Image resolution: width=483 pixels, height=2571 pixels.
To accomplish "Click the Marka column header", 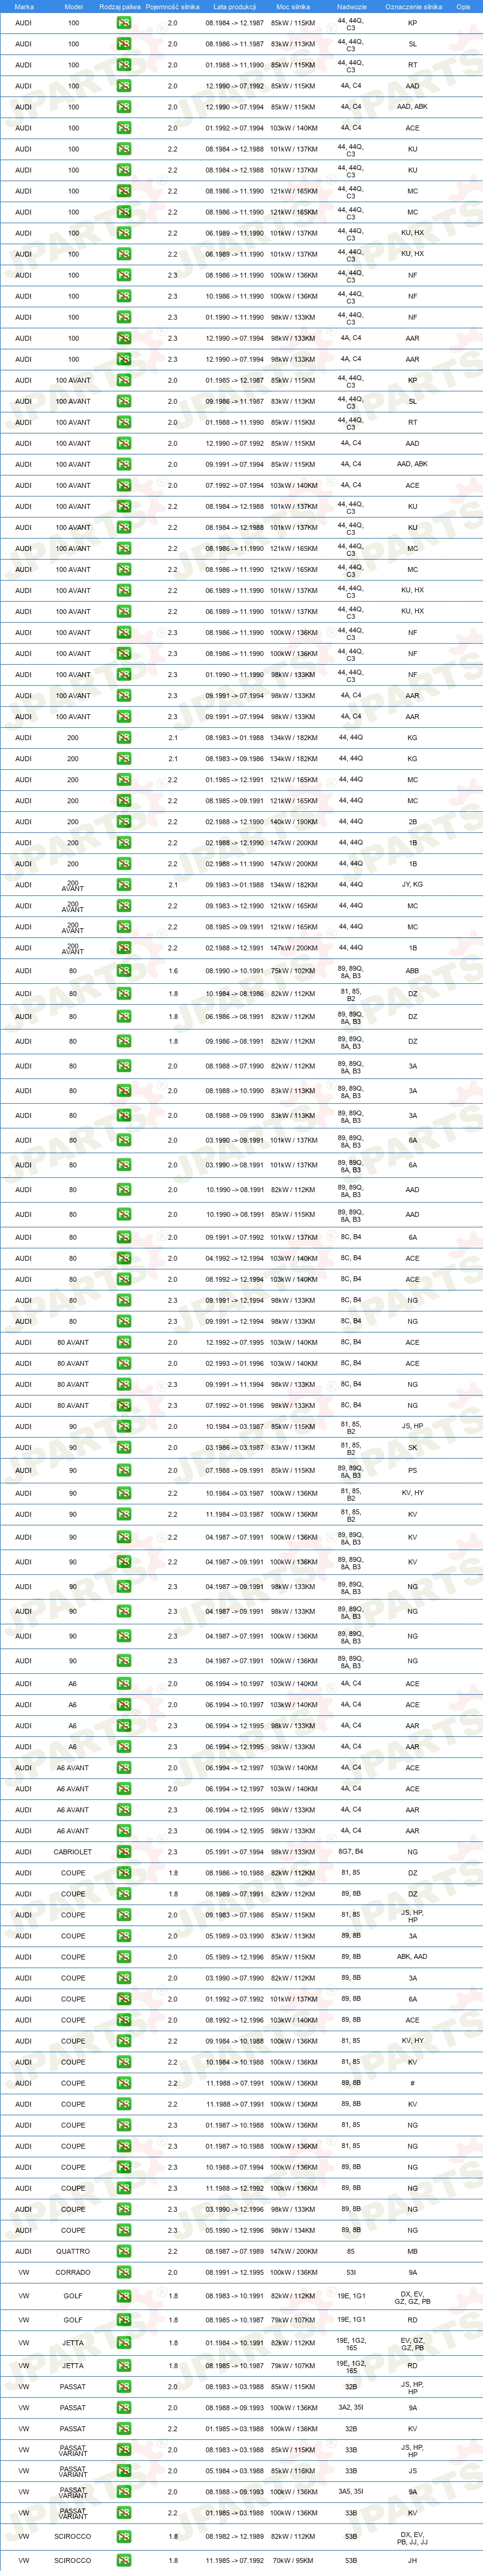I will (x=24, y=6).
